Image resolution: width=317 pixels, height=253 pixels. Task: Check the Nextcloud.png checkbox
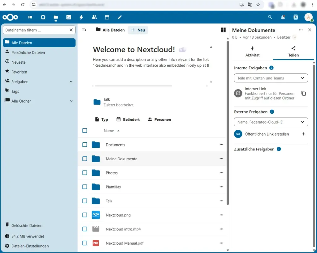click(x=85, y=215)
